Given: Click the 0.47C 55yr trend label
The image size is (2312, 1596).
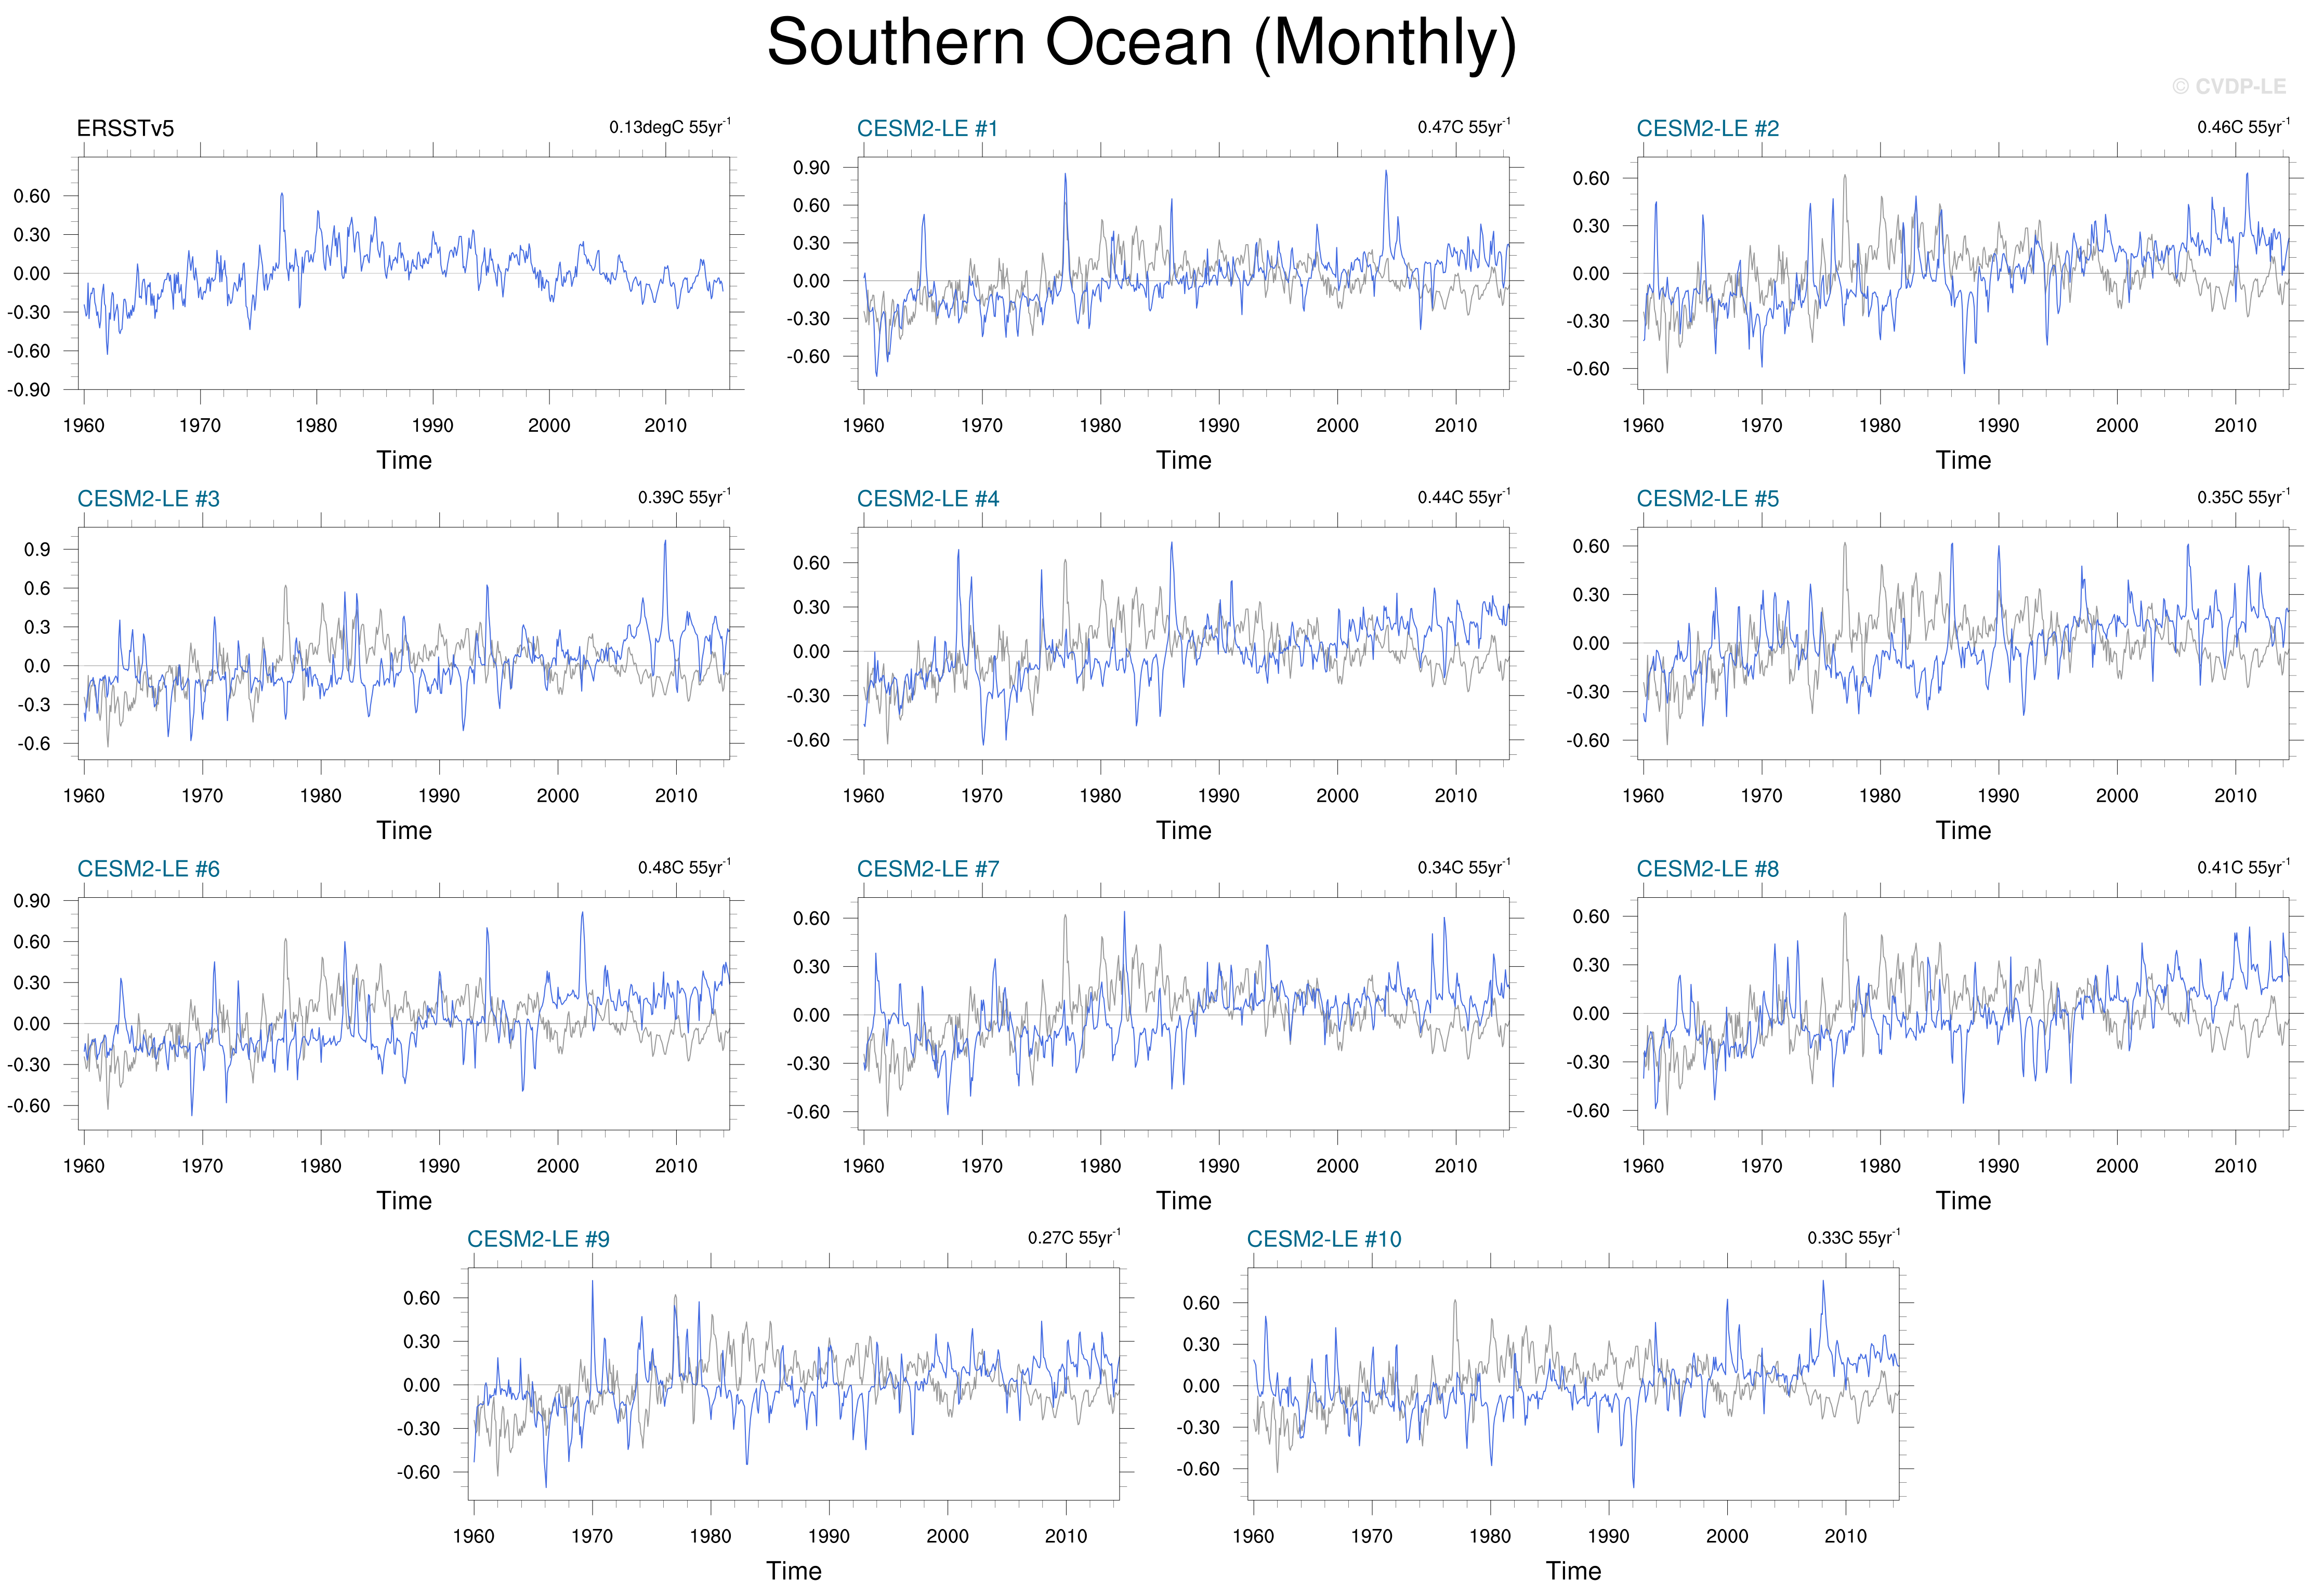Looking at the screenshot, I should point(1463,127).
